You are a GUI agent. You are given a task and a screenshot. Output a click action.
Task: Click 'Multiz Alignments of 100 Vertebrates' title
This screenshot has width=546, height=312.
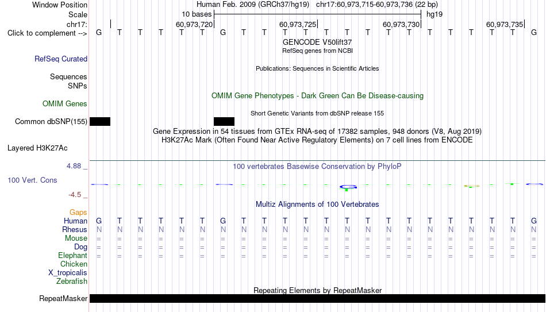(317, 205)
